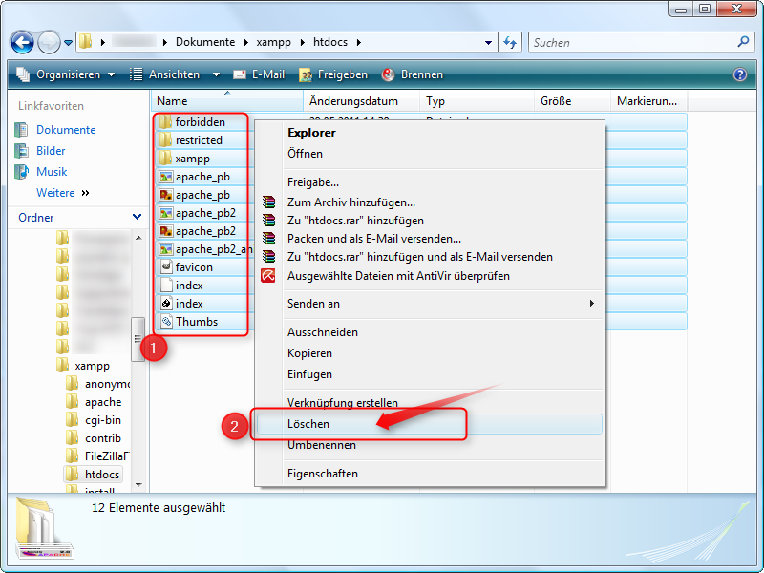Screen dimensions: 764x573
Task: Click Freigeben in the toolbar
Action: (x=333, y=74)
